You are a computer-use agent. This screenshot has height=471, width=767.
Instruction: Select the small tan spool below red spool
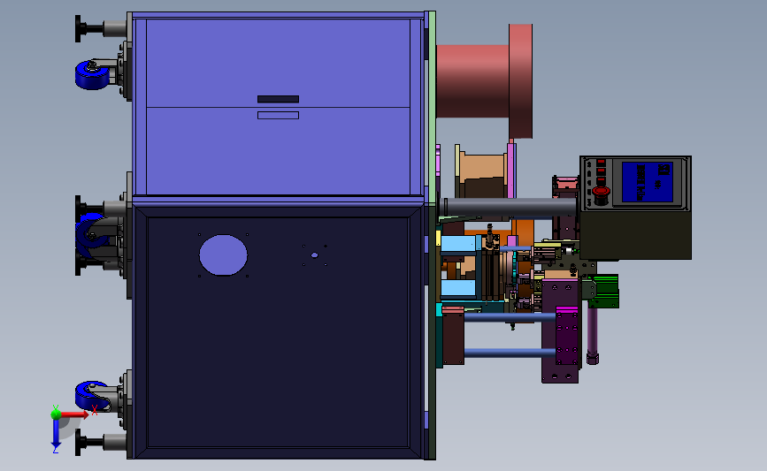(x=482, y=172)
